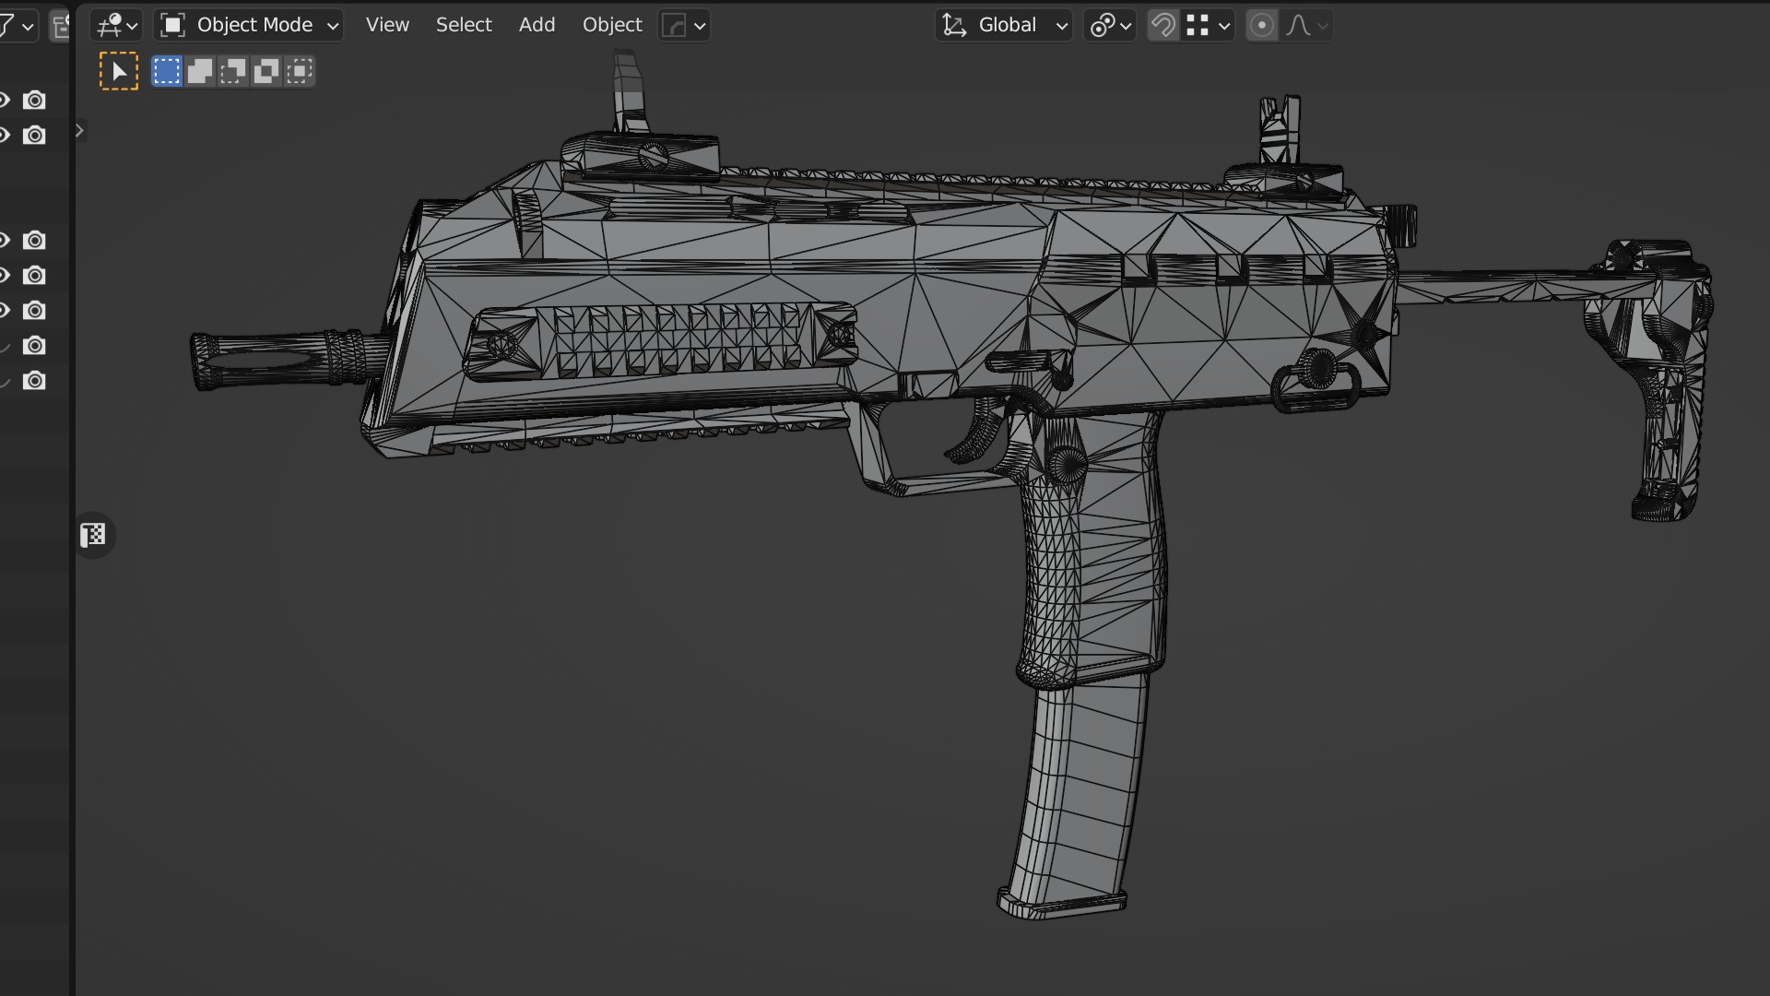Toggle render camera icon in the third outliner row
The width and height of the screenshot is (1770, 996).
(34, 240)
